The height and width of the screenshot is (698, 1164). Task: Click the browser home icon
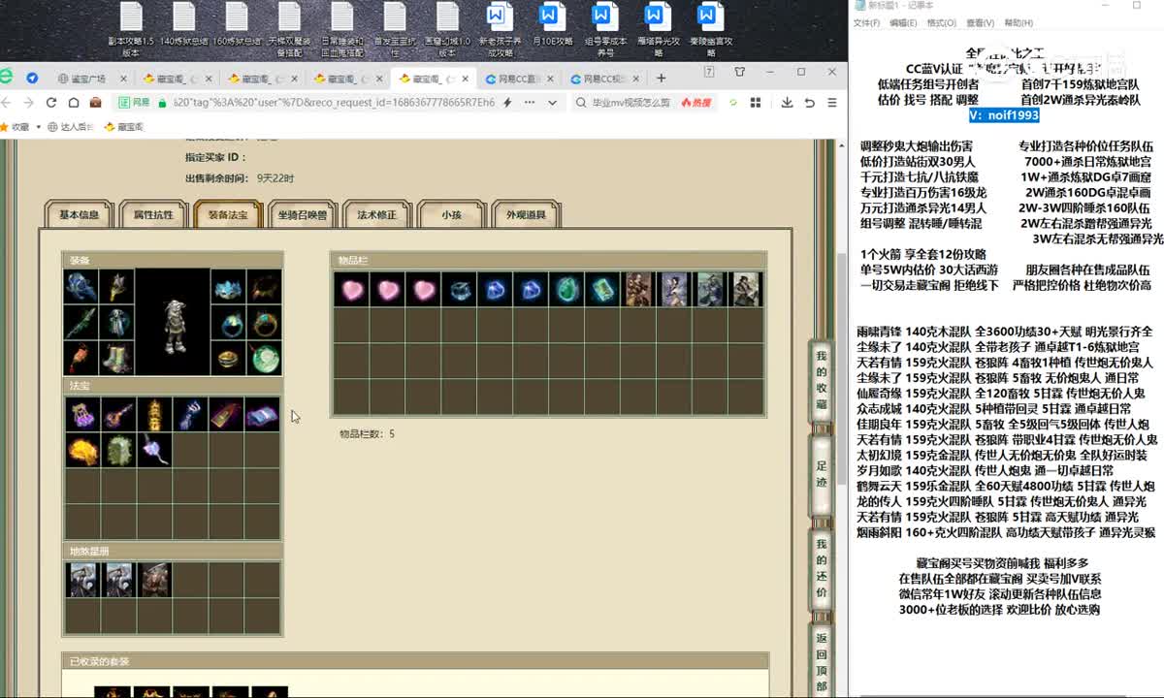[x=73, y=103]
